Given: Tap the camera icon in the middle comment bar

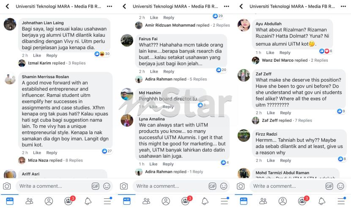Looking at the screenshot, I should (x=124, y=186).
